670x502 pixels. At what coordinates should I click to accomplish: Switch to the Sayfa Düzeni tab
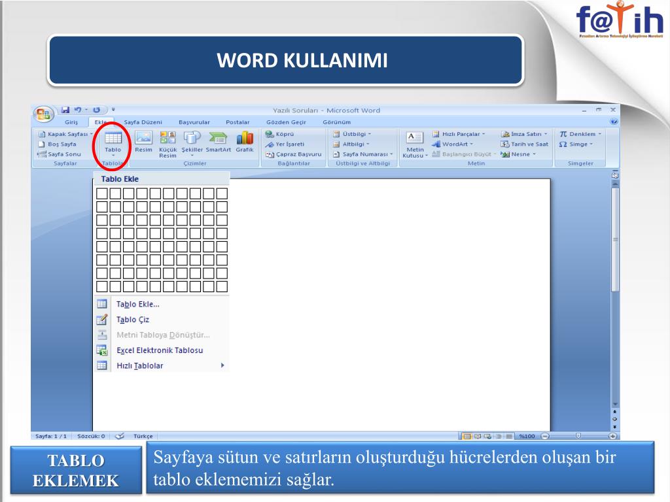coord(143,122)
